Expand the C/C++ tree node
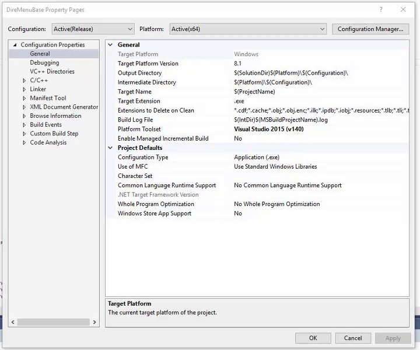The height and width of the screenshot is (350, 420). 23,80
